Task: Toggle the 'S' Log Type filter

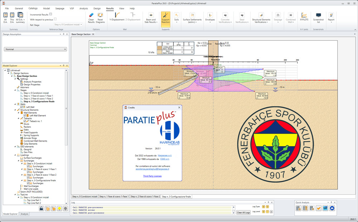Action: click(267, 207)
